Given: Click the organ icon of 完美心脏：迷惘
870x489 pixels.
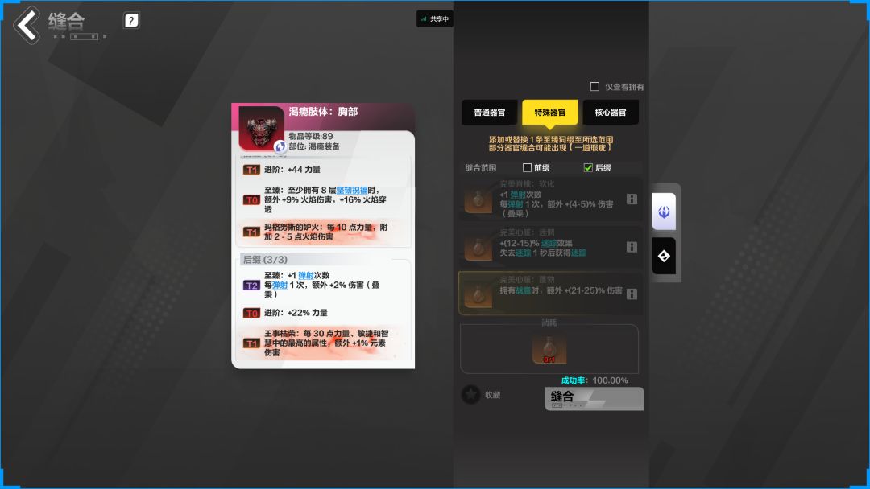Looking at the screenshot, I should pyautogui.click(x=478, y=247).
